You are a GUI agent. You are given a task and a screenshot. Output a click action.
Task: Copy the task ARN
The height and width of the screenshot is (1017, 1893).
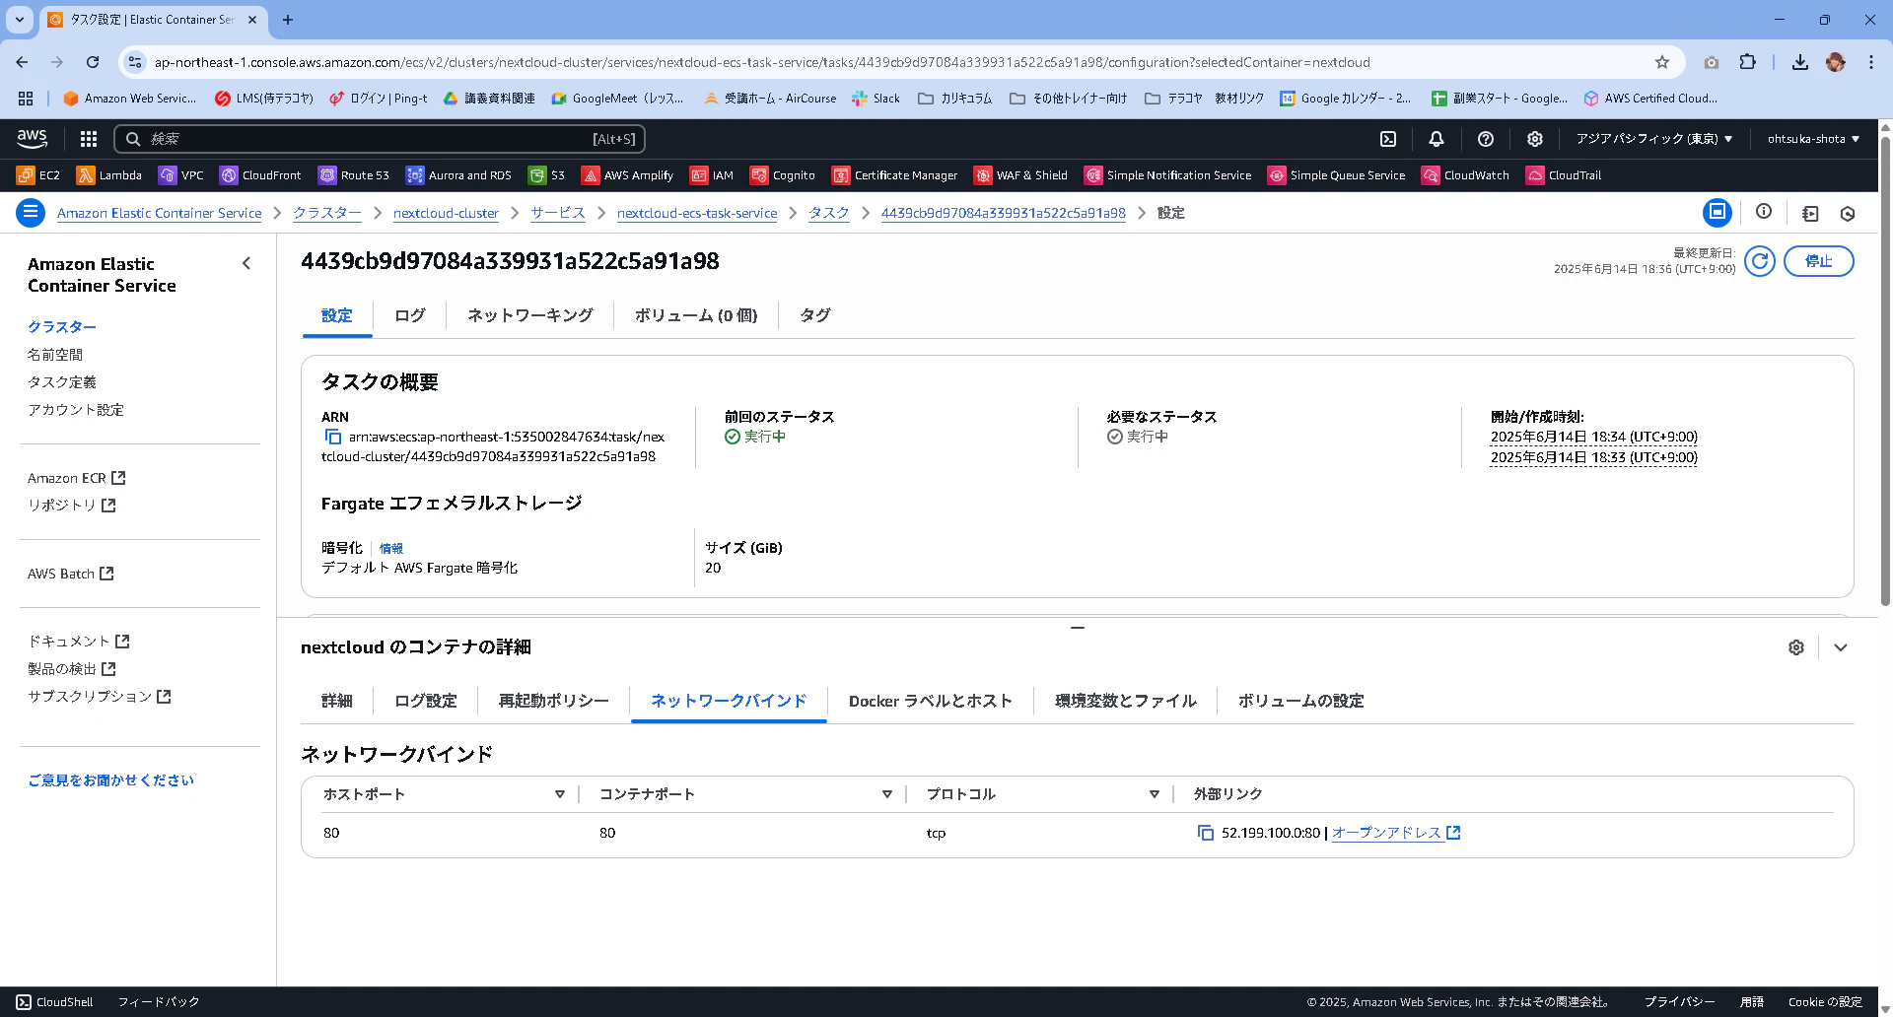pyautogui.click(x=332, y=437)
